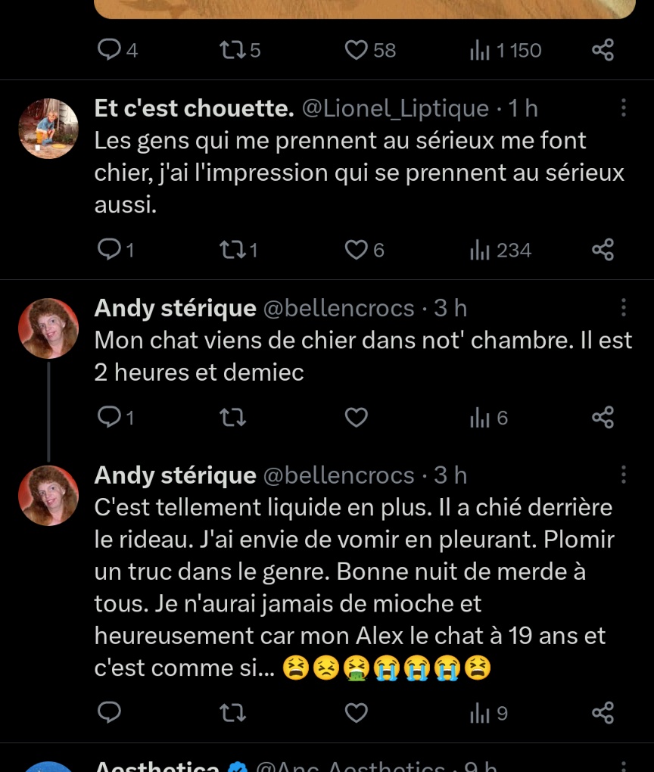
Task: Like the Alex le chat tweet
Action: coord(356,712)
